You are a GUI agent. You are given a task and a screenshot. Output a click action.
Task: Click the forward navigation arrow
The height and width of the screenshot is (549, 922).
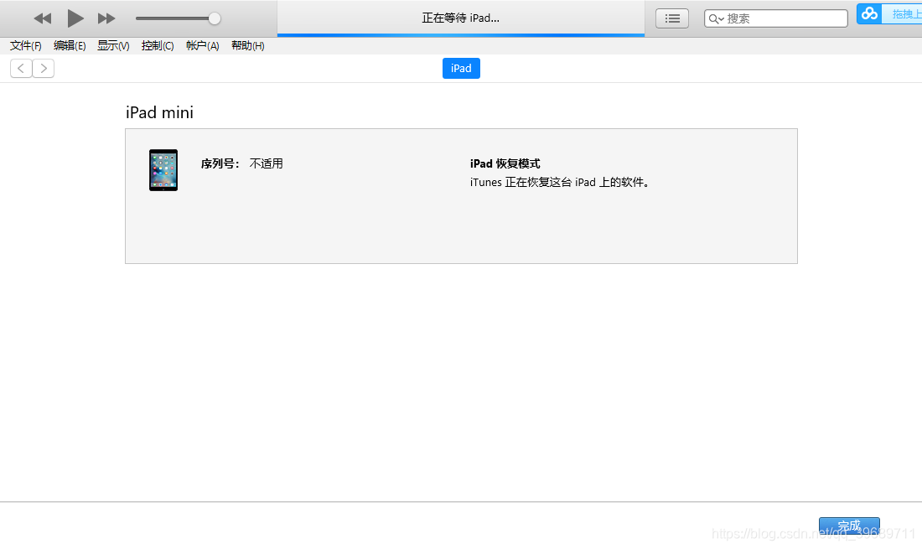[44, 68]
